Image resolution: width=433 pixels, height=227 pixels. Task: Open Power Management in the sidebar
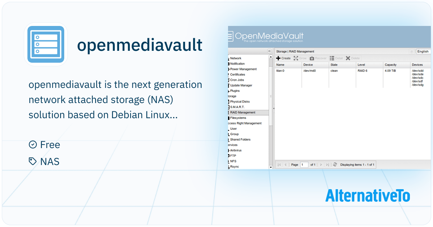tap(243, 69)
